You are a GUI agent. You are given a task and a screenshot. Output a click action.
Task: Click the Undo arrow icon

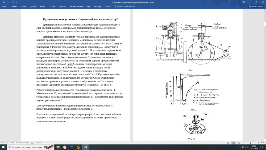(9, 2)
